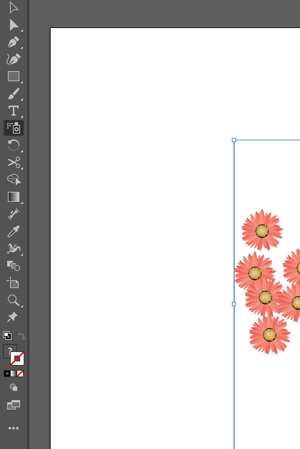
Task: Select the Selection tool arrow
Action: pyautogui.click(x=14, y=8)
